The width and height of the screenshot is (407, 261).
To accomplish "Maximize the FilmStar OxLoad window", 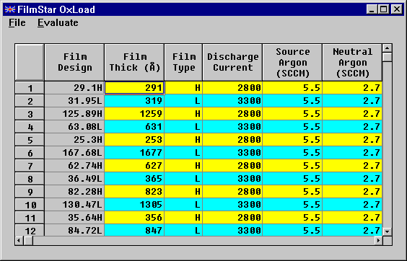I will tap(384, 9).
